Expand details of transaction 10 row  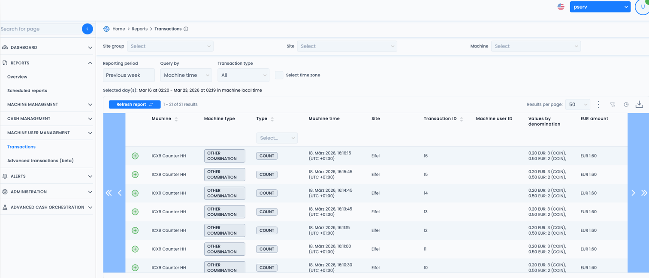[x=135, y=268]
